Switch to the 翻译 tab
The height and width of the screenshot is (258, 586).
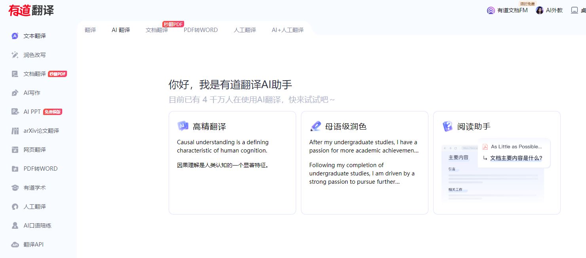(90, 30)
